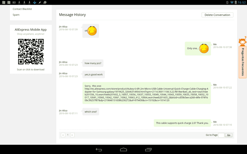Open the Aukey cable product URL in message
The width and height of the screenshot is (247, 154).
[x=146, y=94]
